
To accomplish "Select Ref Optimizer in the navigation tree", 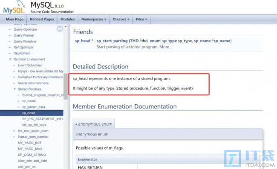I will click(x=23, y=47).
